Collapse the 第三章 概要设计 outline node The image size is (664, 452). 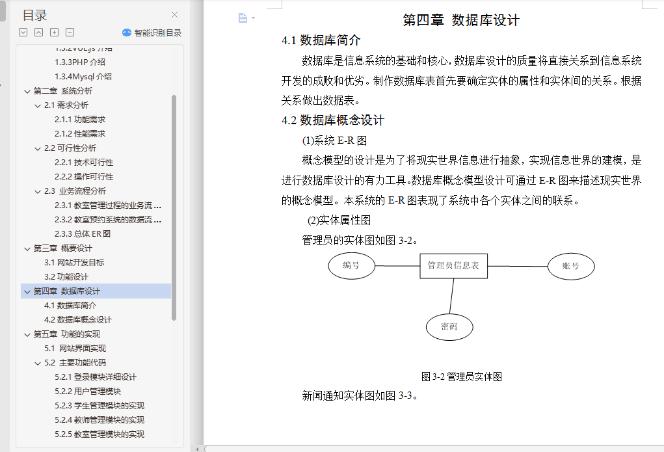tap(27, 248)
